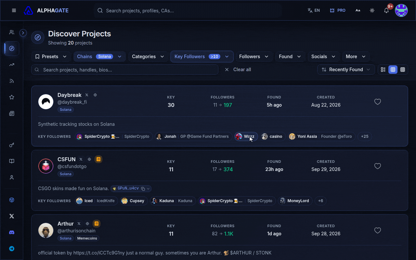
Task: Open the trending icon in sidebar
Action: click(x=12, y=65)
